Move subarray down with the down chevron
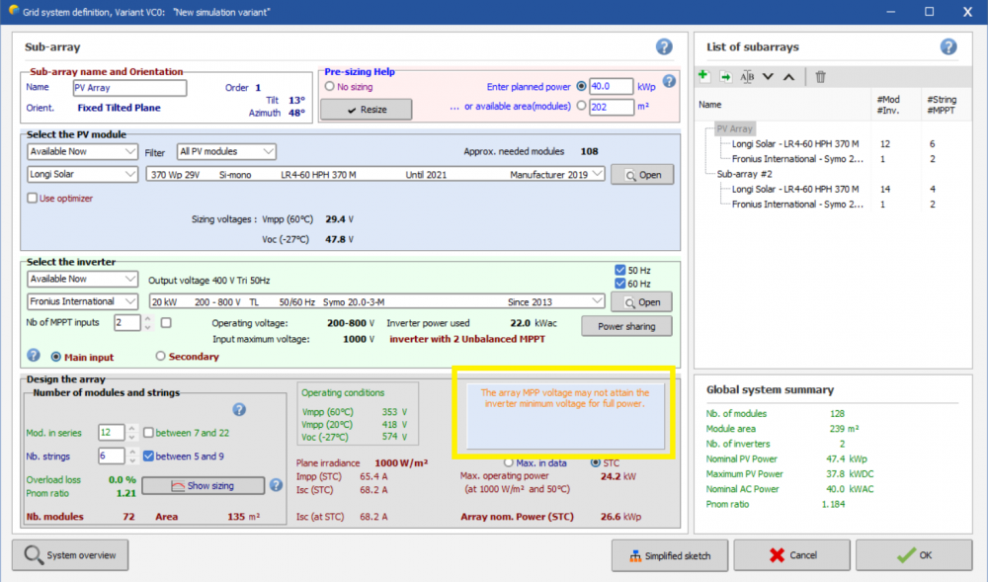The image size is (988, 582). click(768, 76)
